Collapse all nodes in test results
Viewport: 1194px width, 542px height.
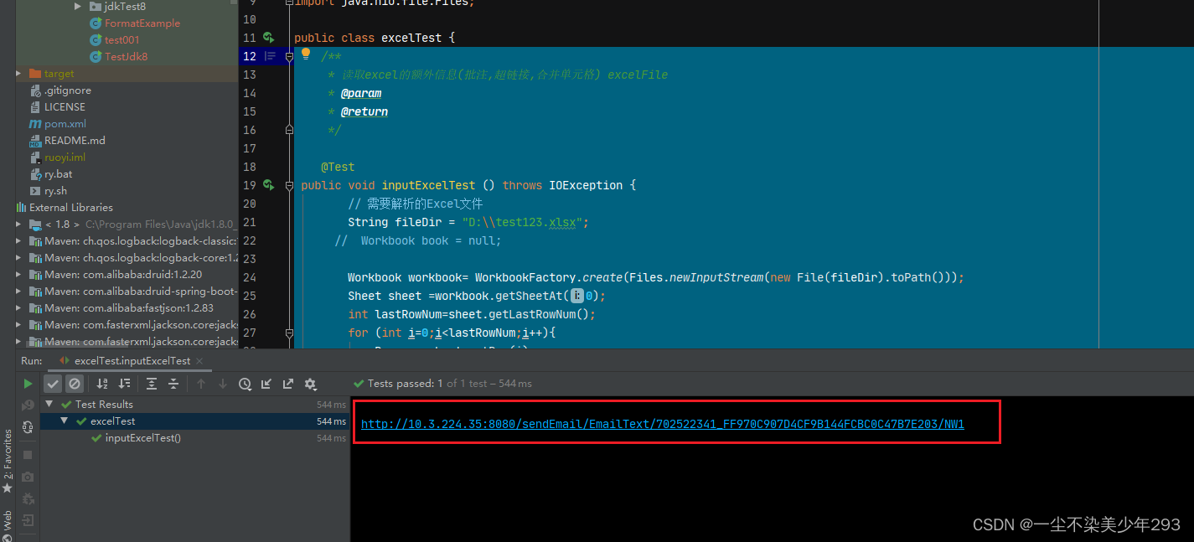pos(173,383)
